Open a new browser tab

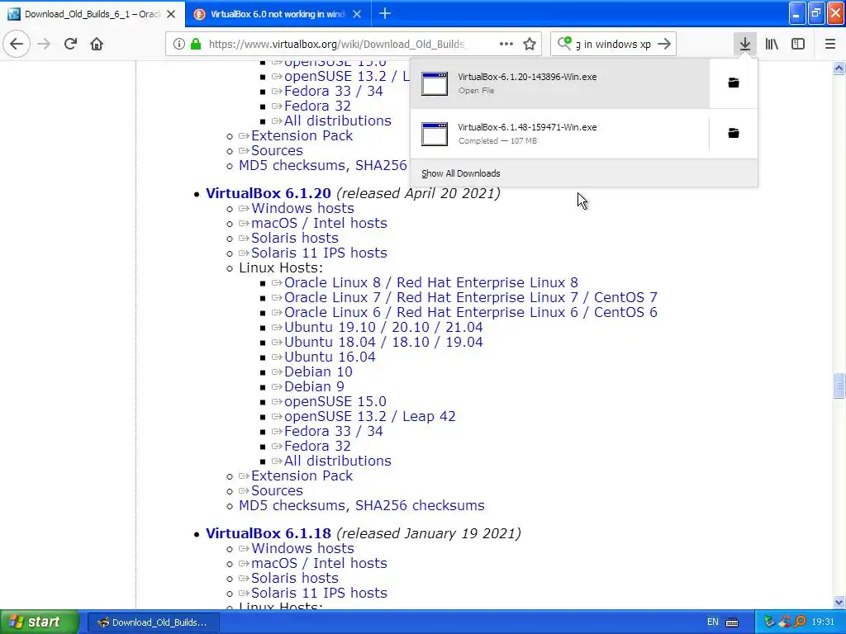pos(385,13)
